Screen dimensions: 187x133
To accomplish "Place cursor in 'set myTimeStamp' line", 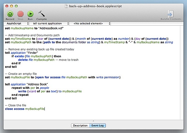I will (x=87, y=39).
